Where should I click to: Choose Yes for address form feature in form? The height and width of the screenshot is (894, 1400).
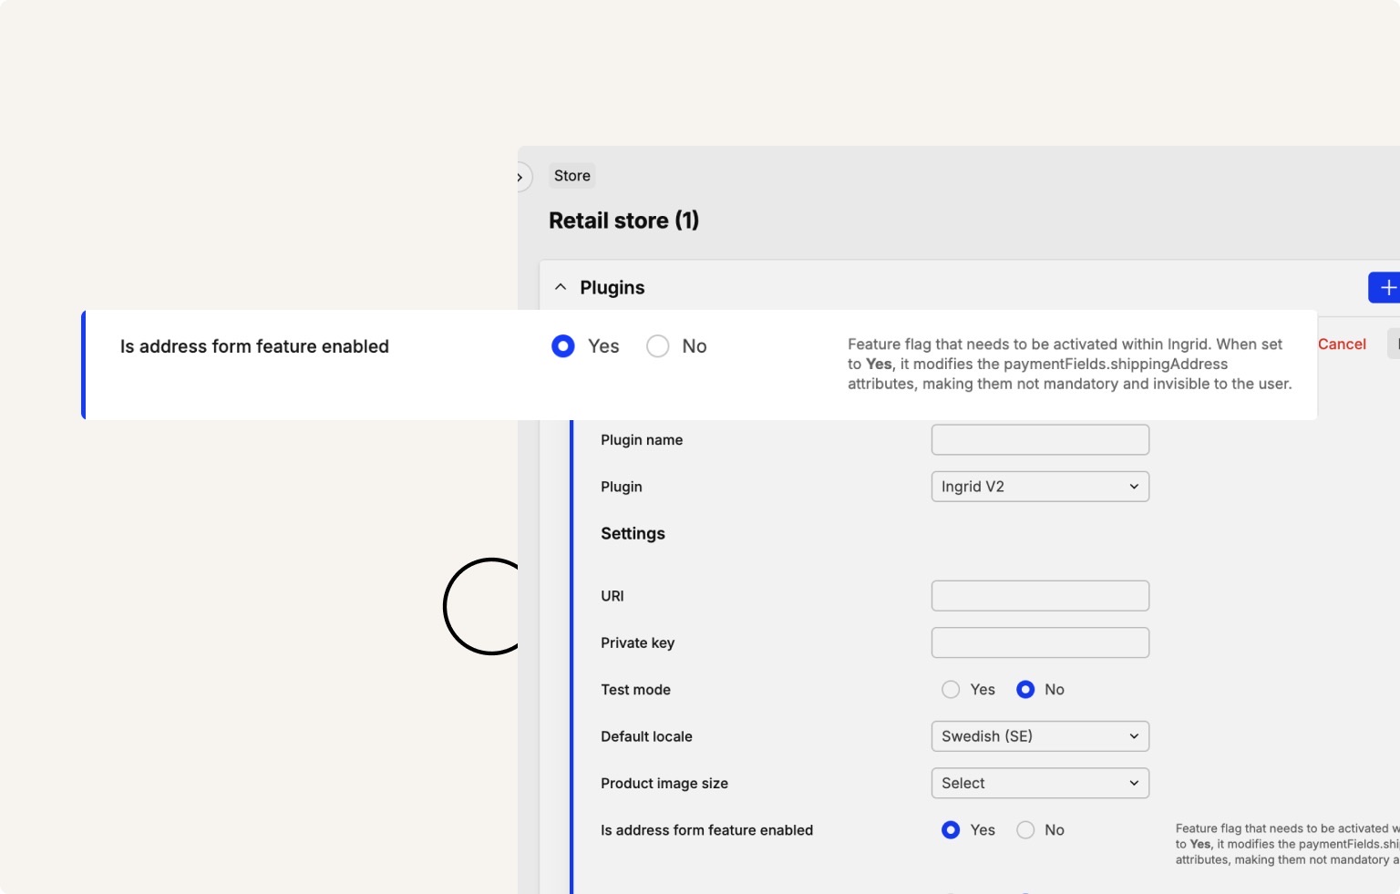[x=951, y=830]
